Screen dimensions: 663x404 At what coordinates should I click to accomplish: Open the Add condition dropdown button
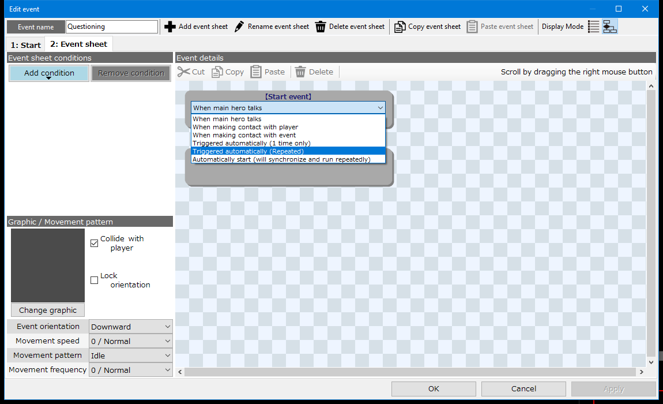pyautogui.click(x=48, y=73)
